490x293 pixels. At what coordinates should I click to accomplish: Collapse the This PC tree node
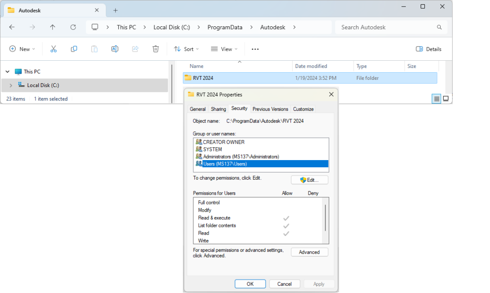(x=8, y=71)
